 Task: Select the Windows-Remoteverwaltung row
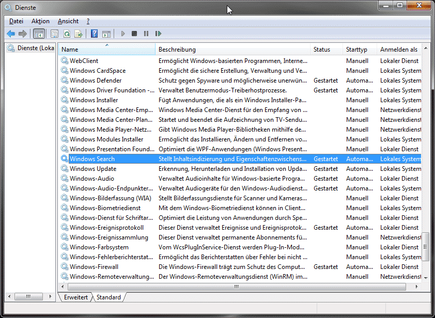(240, 276)
